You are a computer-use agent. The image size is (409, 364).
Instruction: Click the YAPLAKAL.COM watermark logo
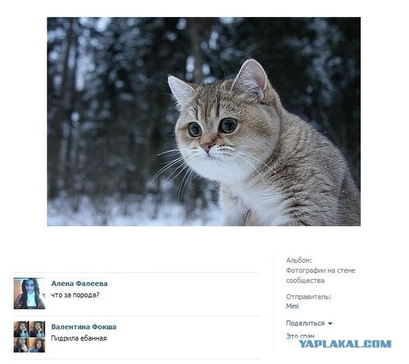coord(345,344)
